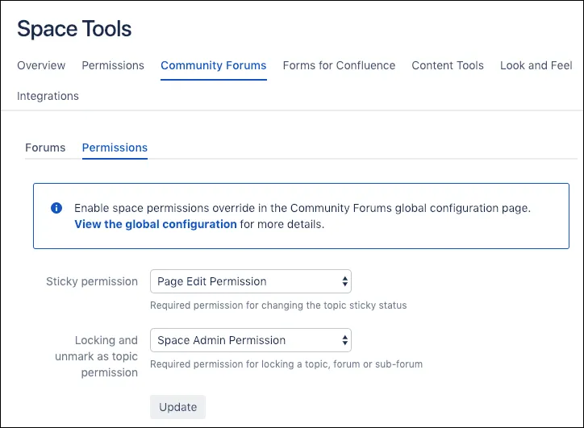Open the Sticky permission dropdown
This screenshot has width=584, height=428.
[x=251, y=281]
